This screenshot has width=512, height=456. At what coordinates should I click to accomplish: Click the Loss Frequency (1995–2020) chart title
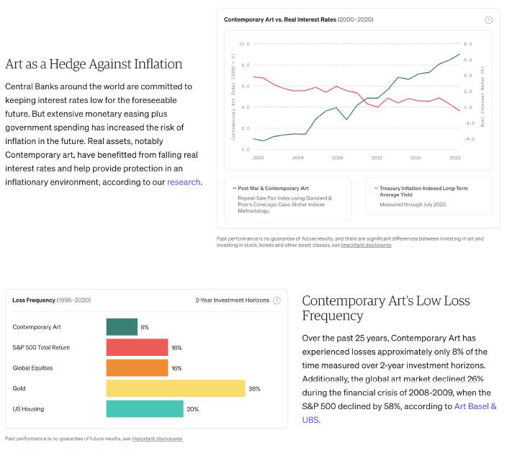(x=52, y=300)
